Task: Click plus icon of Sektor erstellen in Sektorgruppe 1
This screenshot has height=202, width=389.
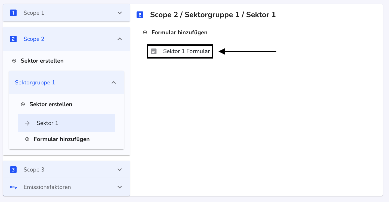Action: point(23,104)
